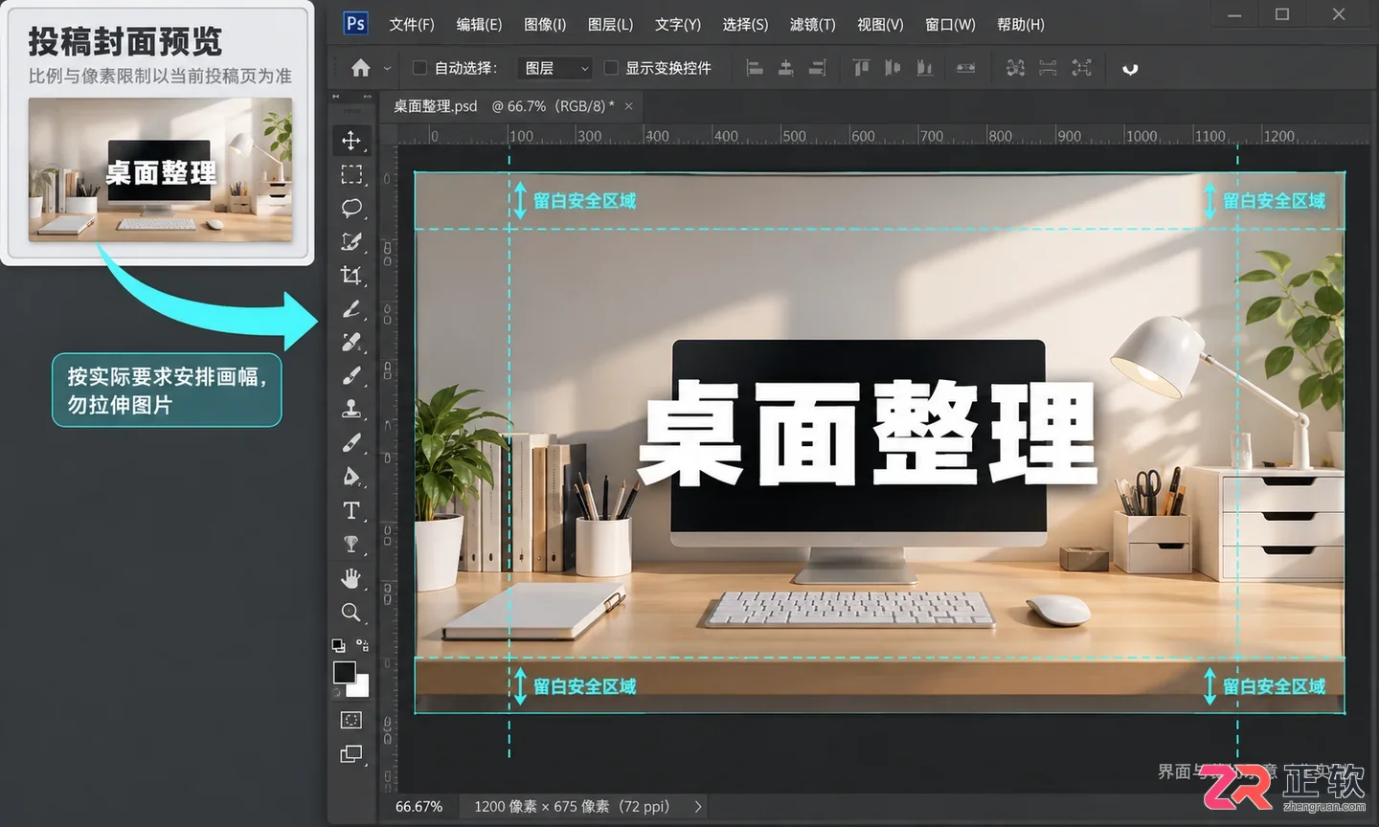Open the 文字(Y) menu

[678, 24]
